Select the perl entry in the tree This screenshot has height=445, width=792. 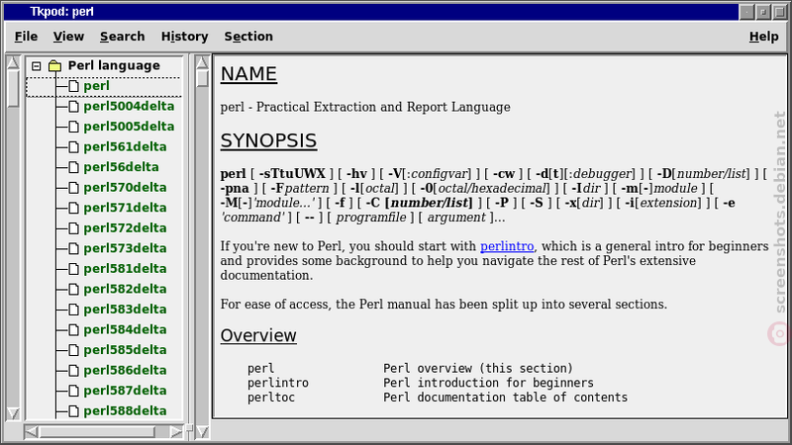pos(96,86)
